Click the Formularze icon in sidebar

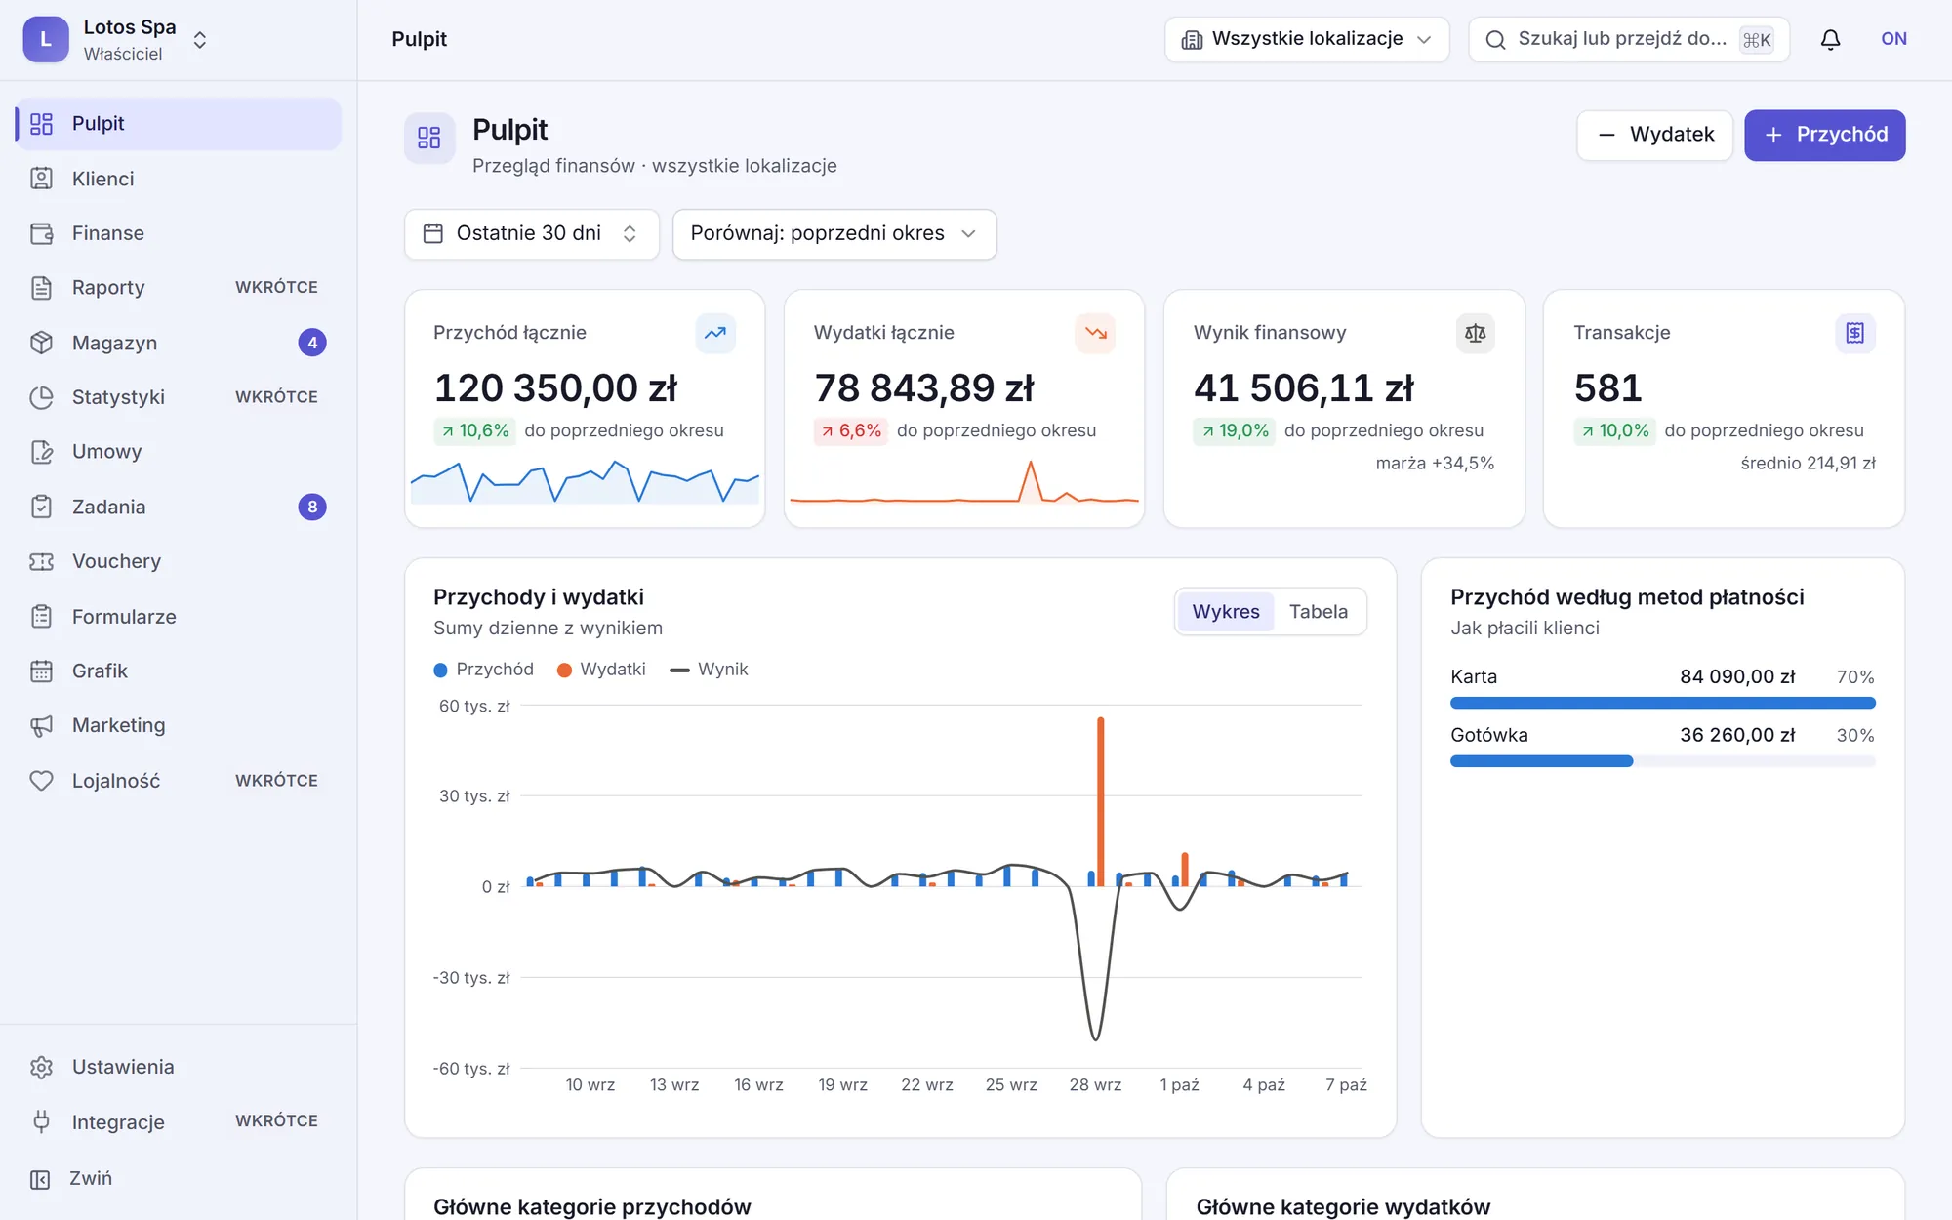click(41, 617)
